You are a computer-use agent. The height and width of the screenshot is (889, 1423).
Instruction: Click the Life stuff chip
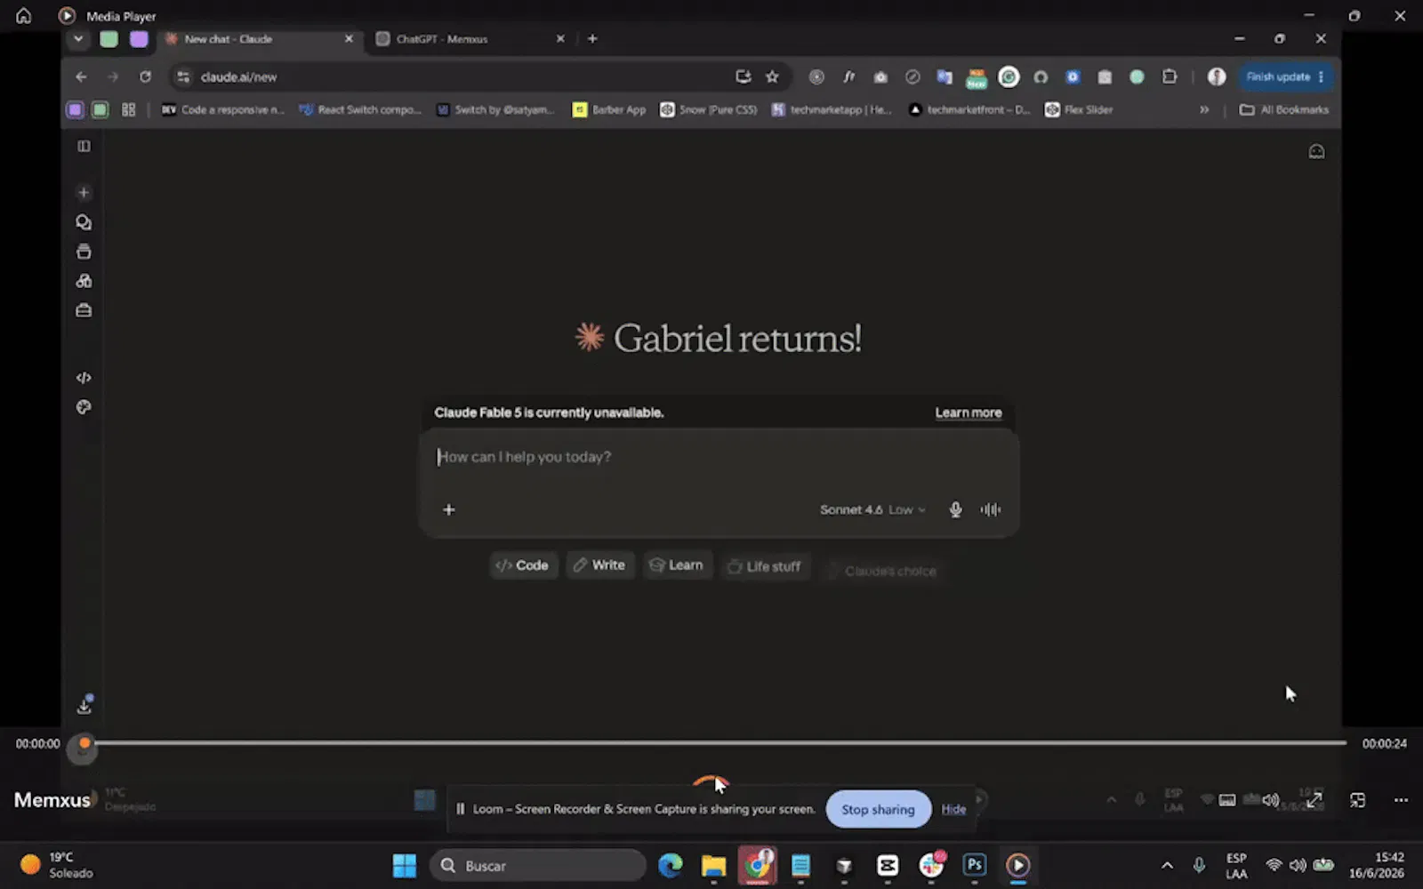pyautogui.click(x=765, y=566)
